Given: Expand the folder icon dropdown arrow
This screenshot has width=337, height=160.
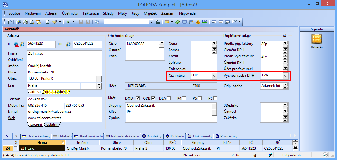Looking at the screenshot, I should (x=172, y=22).
